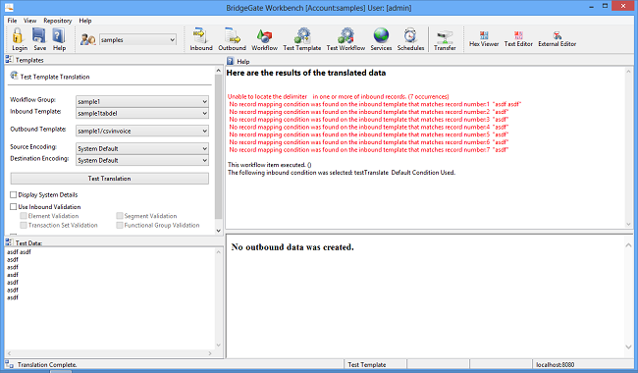Viewport: 638px width, 373px height.
Task: Click the Test Data panel icon
Action: pyautogui.click(x=9, y=242)
